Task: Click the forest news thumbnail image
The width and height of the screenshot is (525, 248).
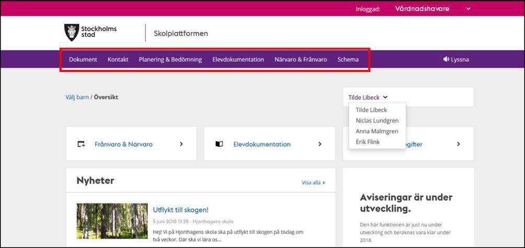Action: [112, 221]
